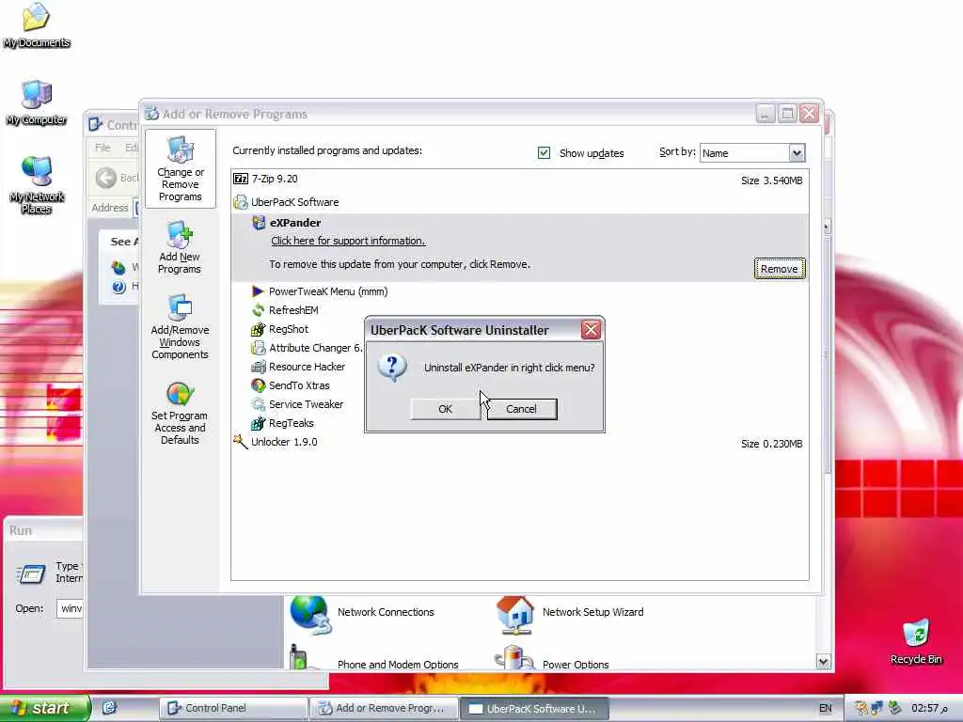Switch to UberPack Software Uninstaller taskbar button
The height and width of the screenshot is (722, 963).
(534, 709)
